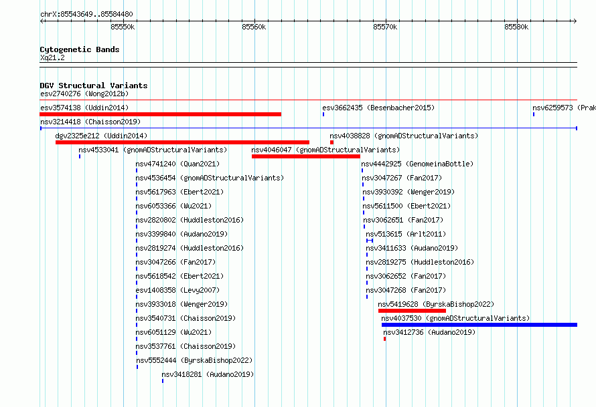
Task: Click the esv2740276 (Wong2012b) variant label
Action: coord(84,94)
